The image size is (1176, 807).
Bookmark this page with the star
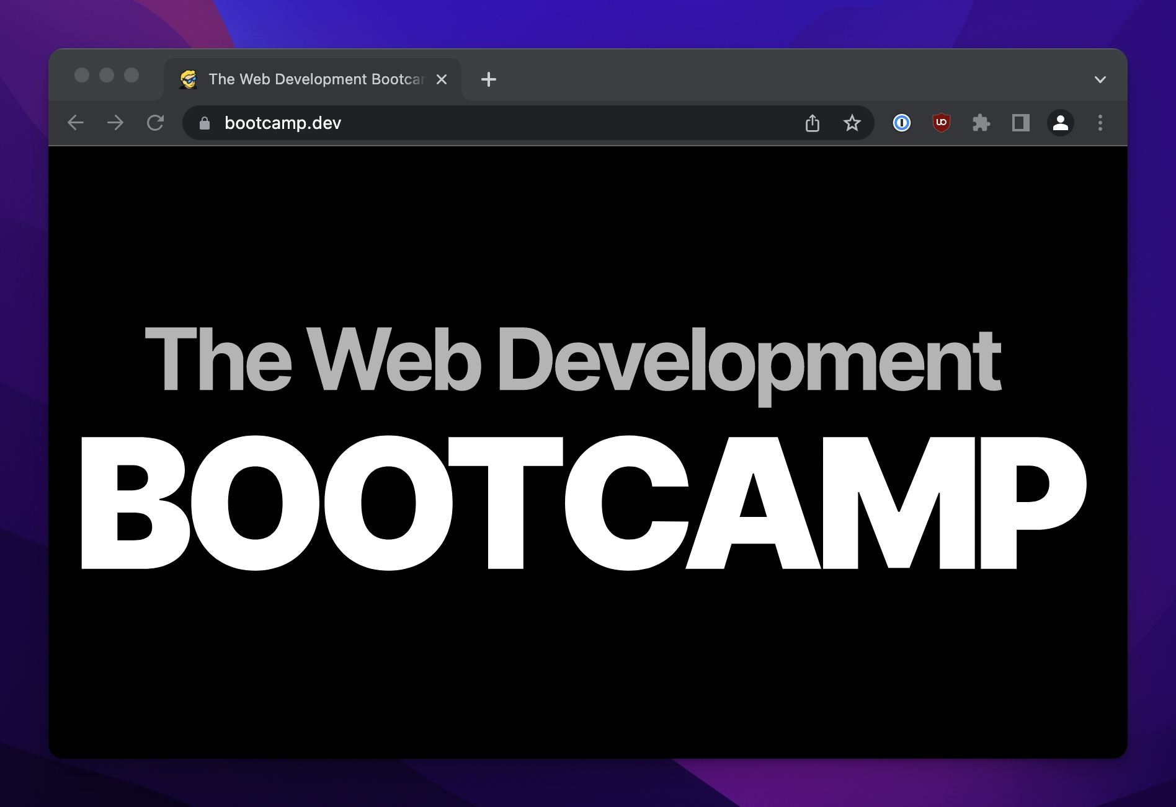coord(852,123)
